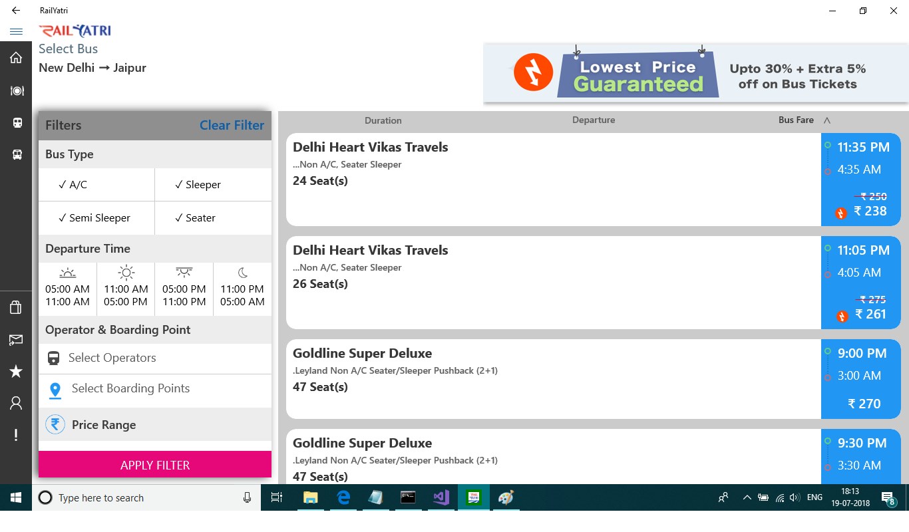Open the food on train icon
Image resolution: width=909 pixels, height=532 pixels.
(17, 91)
